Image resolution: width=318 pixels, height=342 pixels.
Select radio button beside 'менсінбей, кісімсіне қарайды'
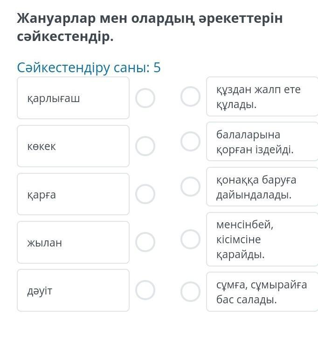pyautogui.click(x=190, y=239)
